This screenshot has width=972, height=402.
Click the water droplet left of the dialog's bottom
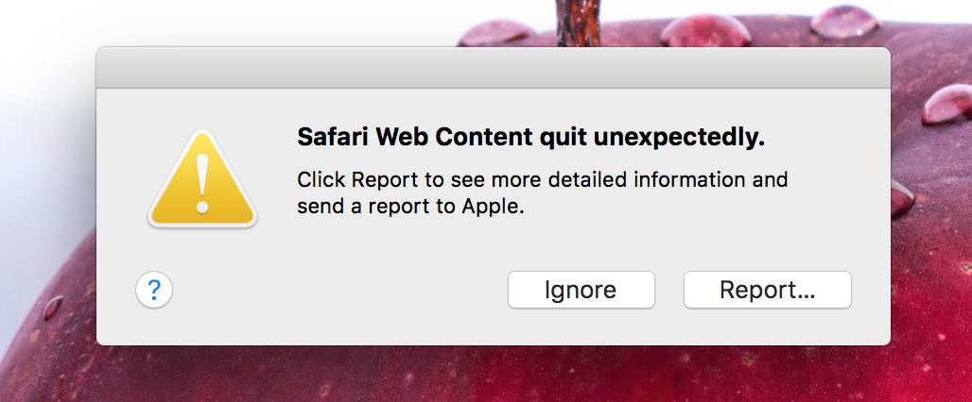[53, 308]
